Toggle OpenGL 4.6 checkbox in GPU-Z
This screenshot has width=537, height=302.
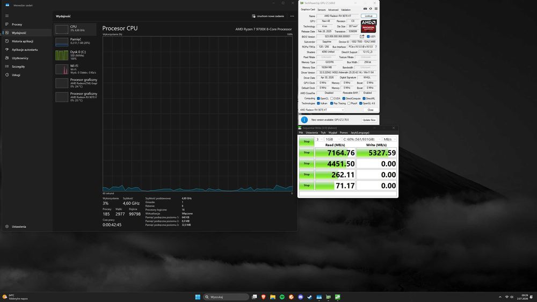pos(361,103)
